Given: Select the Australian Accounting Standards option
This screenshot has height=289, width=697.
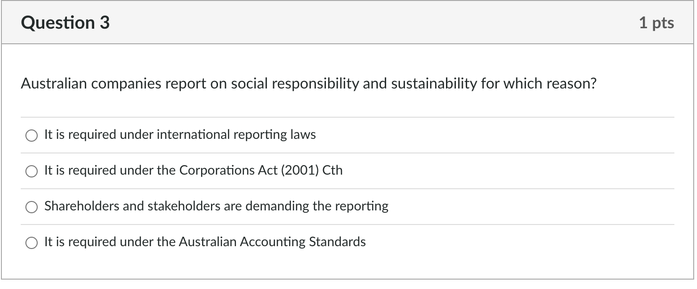Looking at the screenshot, I should [x=32, y=242].
